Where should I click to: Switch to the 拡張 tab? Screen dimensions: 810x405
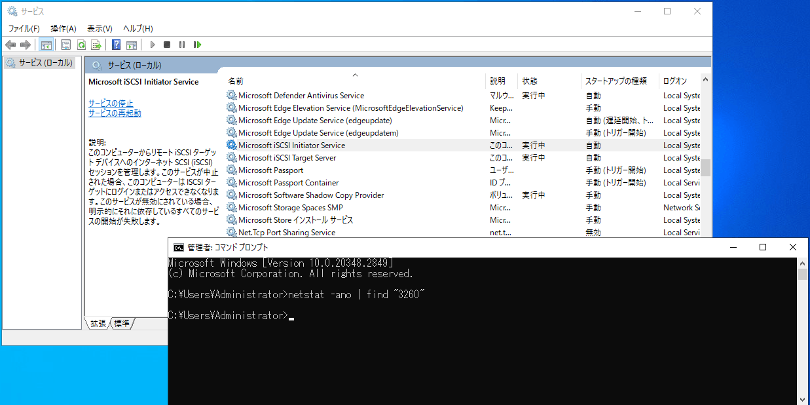click(98, 323)
